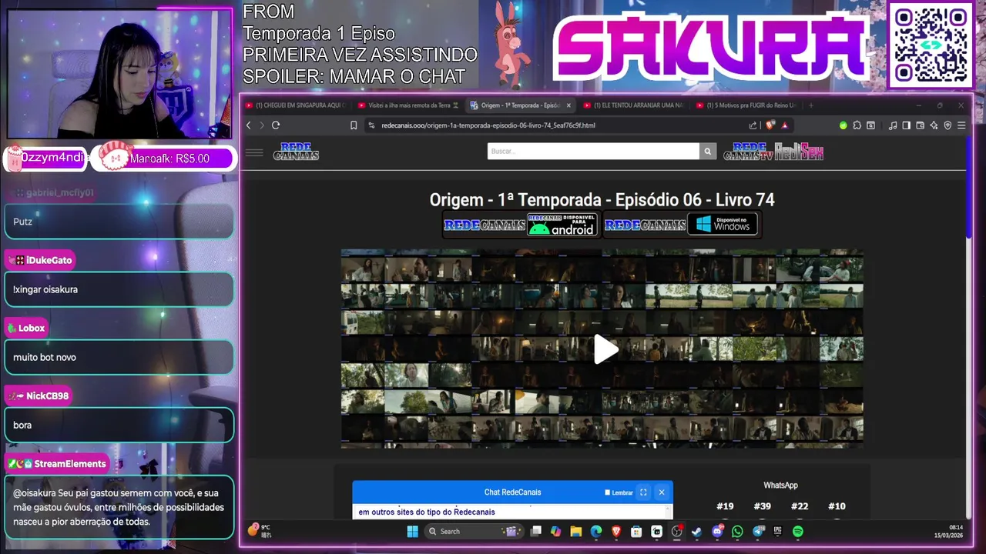Click the share icon in the address bar

point(753,125)
